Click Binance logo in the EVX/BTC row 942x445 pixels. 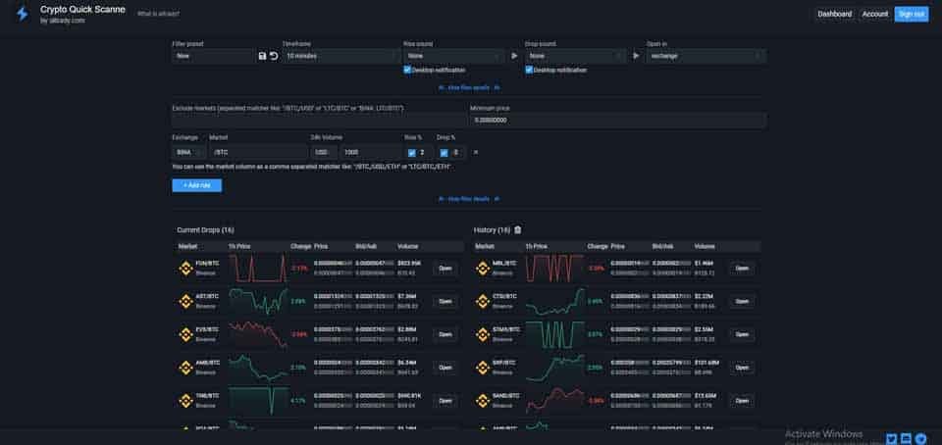[x=186, y=334]
